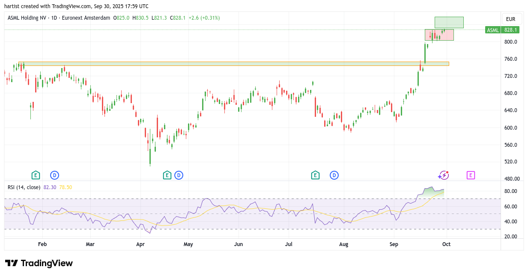Click the RSI value 82.30 readout
The width and height of the screenshot is (528, 276).
(x=50, y=187)
